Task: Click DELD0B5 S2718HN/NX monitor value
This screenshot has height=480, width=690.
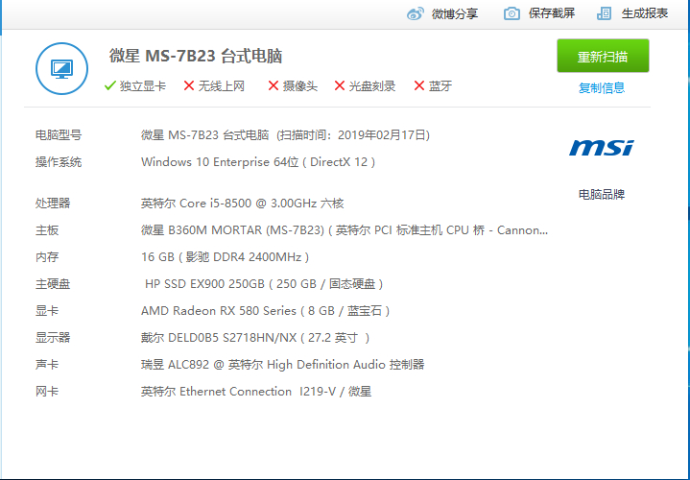Action: point(255,338)
